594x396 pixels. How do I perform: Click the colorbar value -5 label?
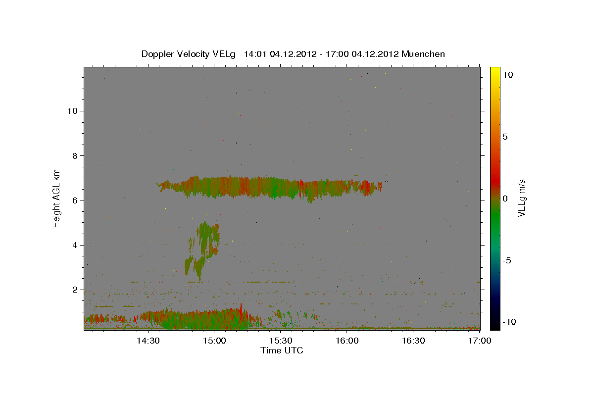pos(506,260)
